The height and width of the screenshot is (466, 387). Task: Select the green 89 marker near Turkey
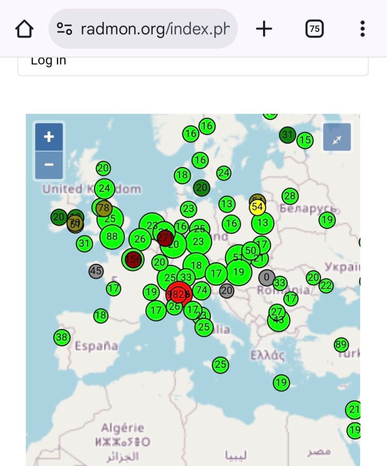[341, 344]
